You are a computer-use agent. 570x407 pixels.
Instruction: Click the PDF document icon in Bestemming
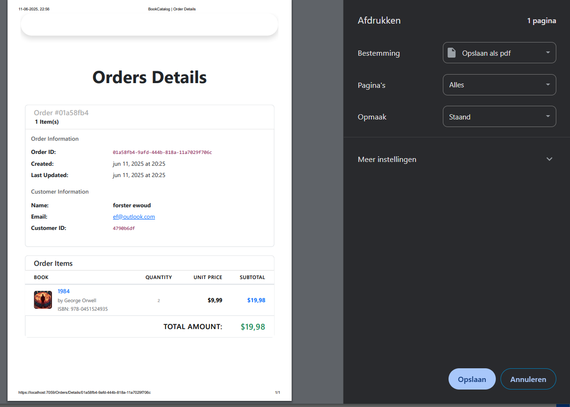pyautogui.click(x=452, y=53)
